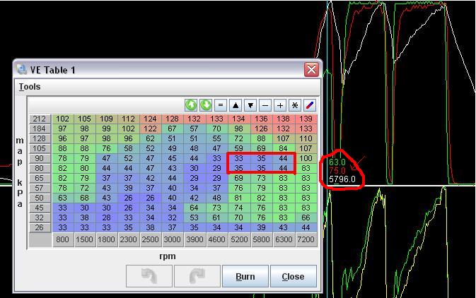Click the 212 kPa map axis bin

click(x=40, y=119)
